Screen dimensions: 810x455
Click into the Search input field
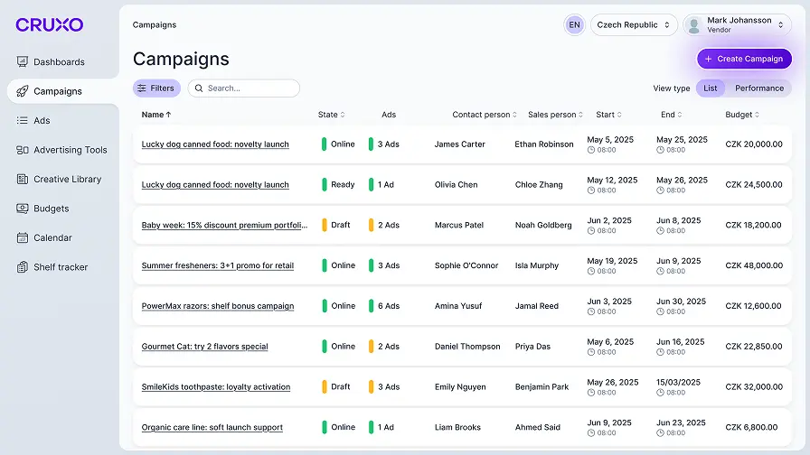(249, 88)
